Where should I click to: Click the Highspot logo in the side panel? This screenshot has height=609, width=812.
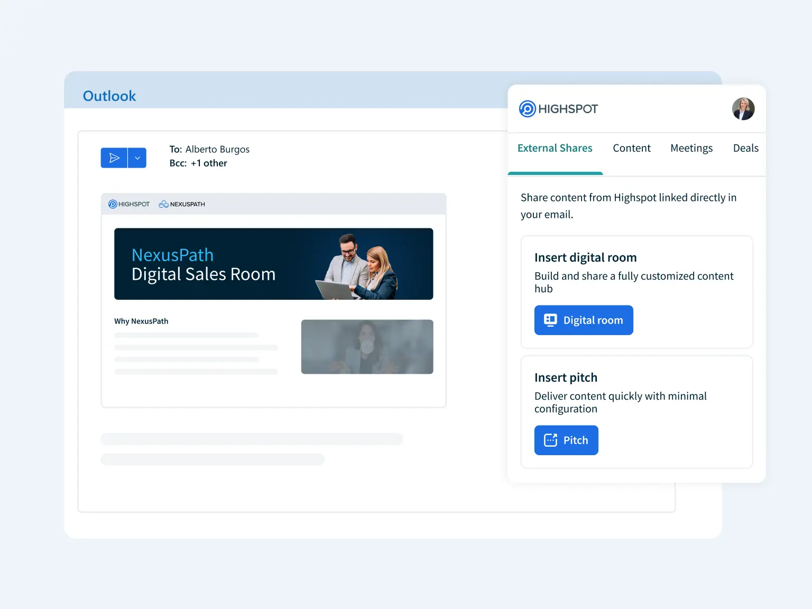click(x=558, y=109)
